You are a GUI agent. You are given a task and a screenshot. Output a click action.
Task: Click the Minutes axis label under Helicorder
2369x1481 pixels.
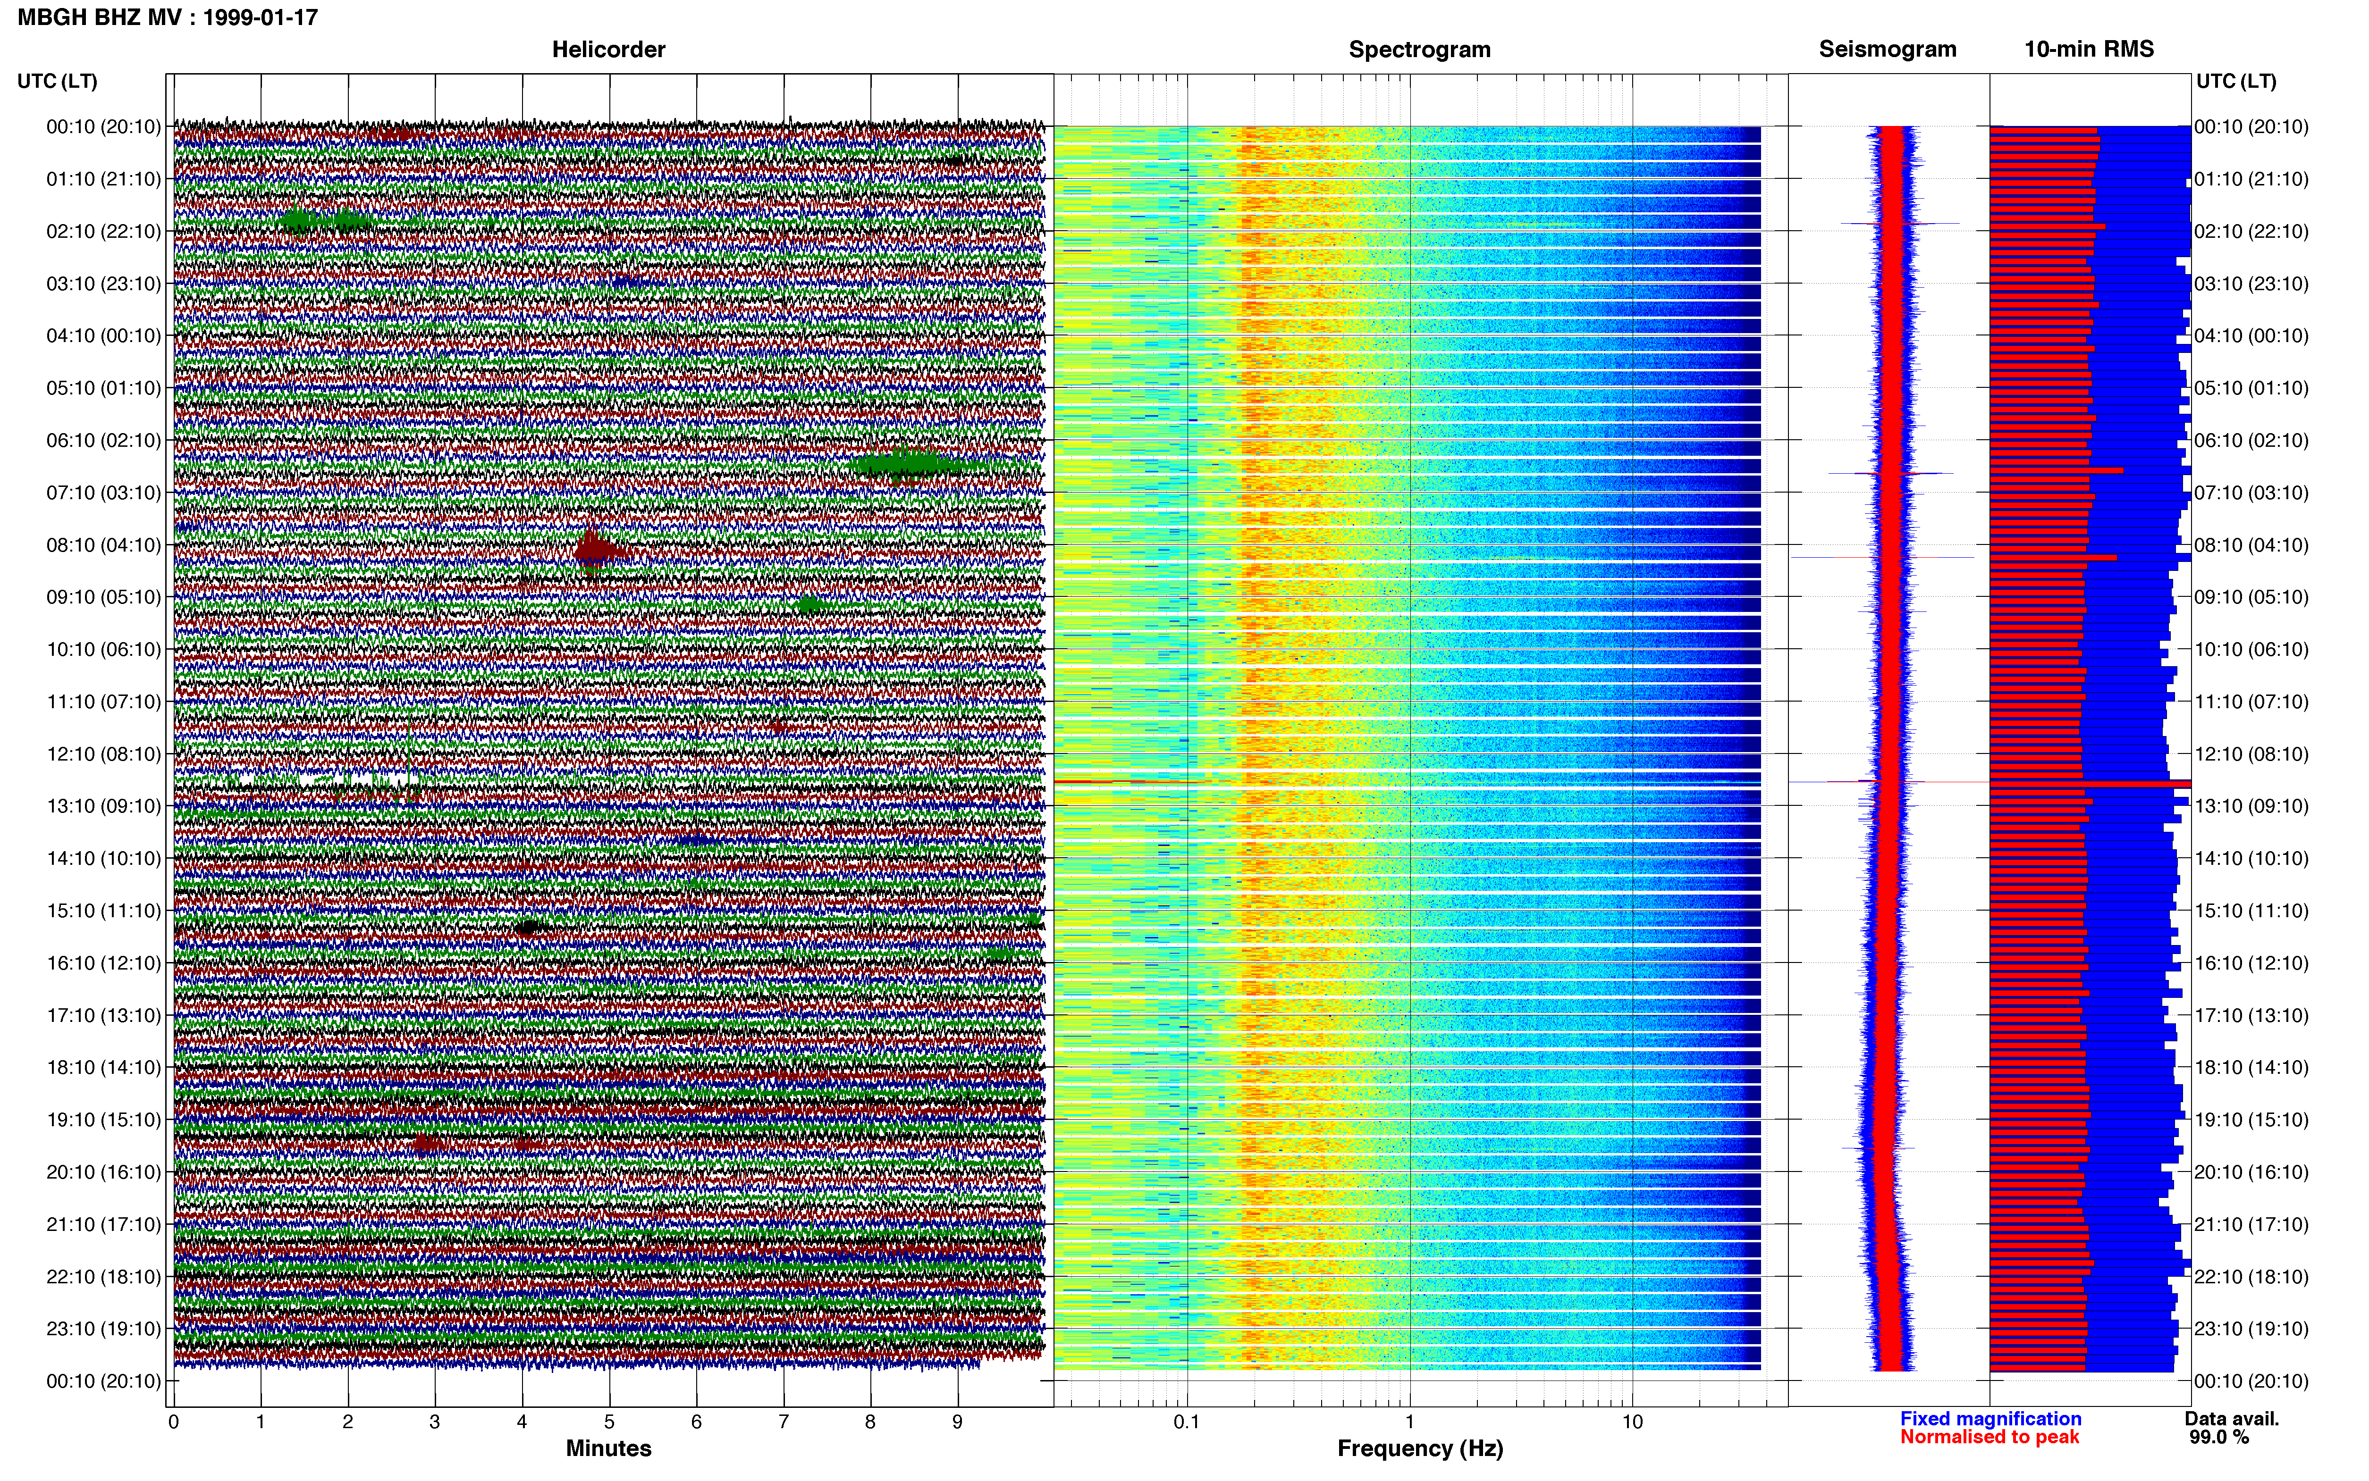click(608, 1448)
